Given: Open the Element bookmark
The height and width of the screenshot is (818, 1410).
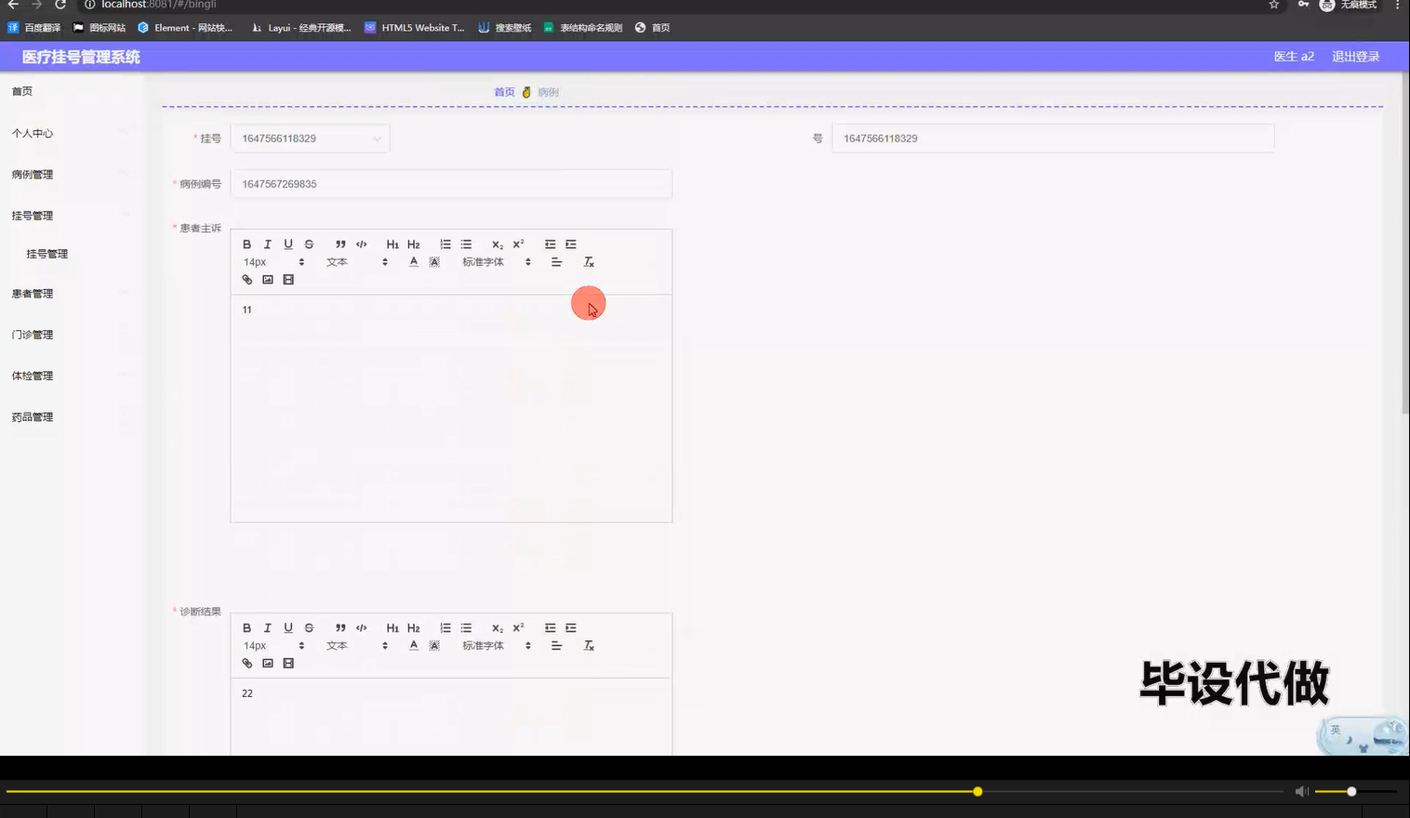Looking at the screenshot, I should 185,28.
